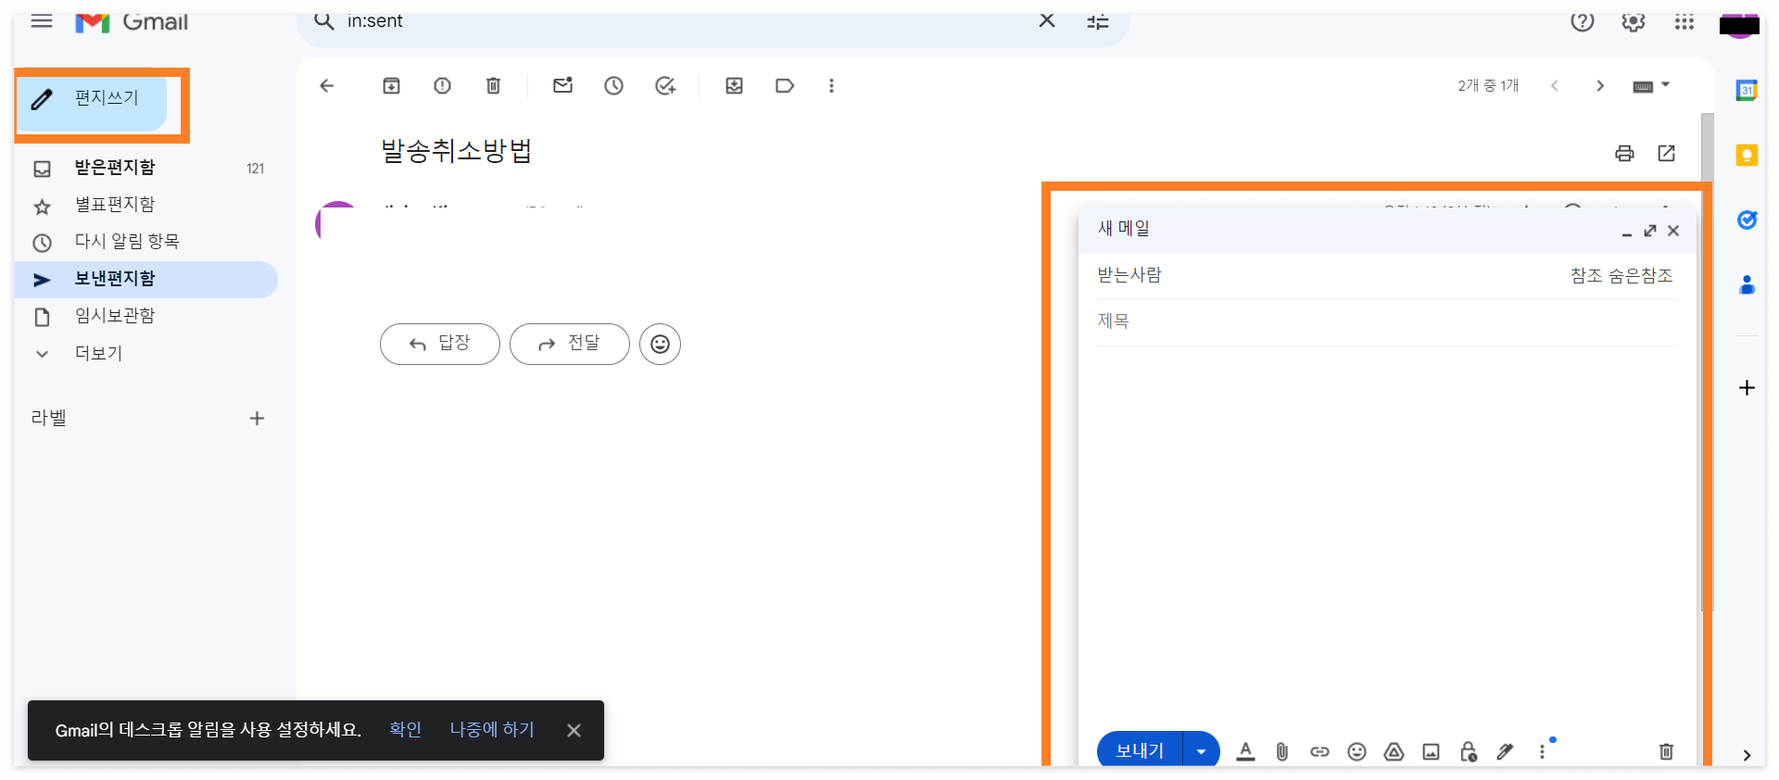The image size is (1779, 780).
Task: Archive this conversation
Action: [392, 86]
